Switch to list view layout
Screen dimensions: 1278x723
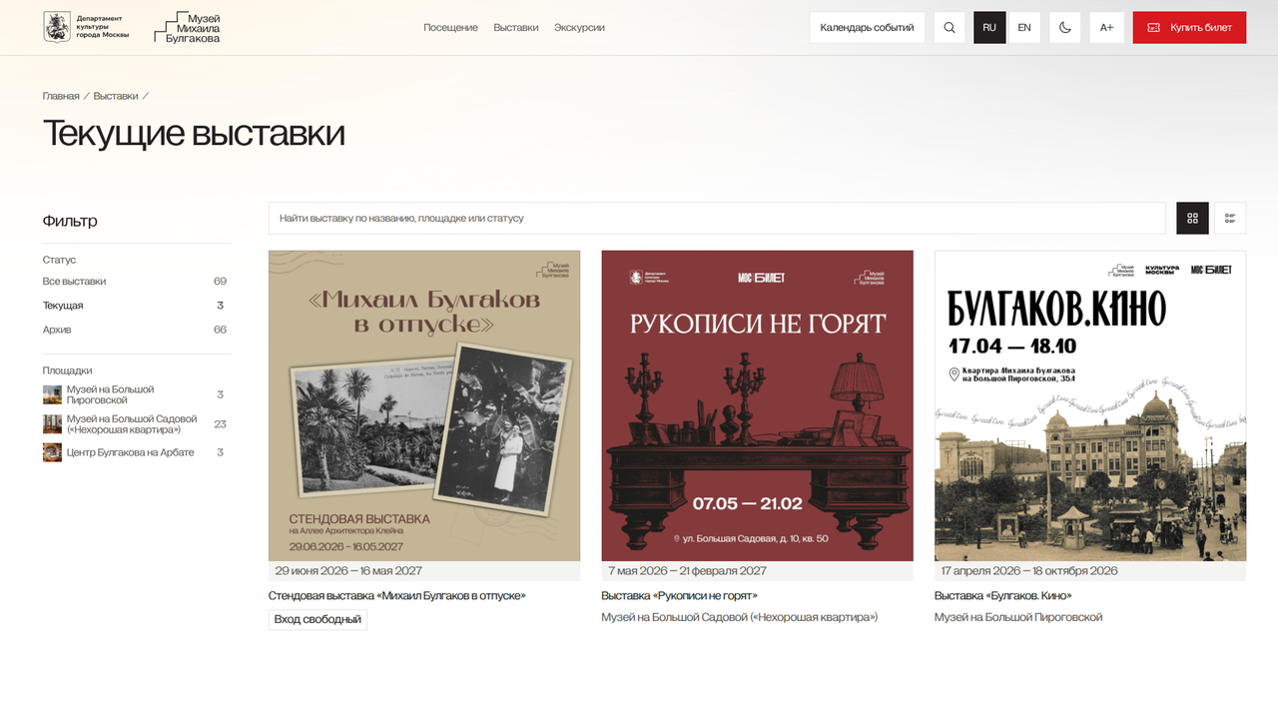coord(1230,218)
